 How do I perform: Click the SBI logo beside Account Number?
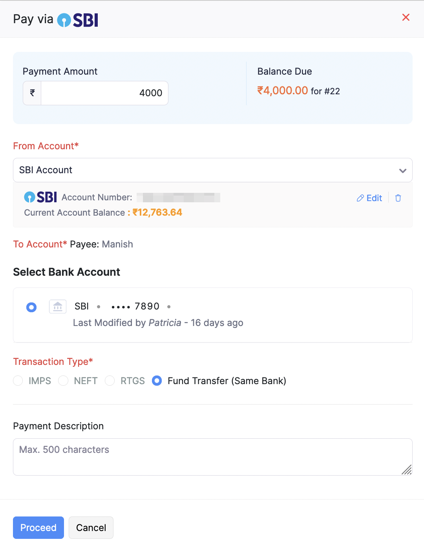41,197
